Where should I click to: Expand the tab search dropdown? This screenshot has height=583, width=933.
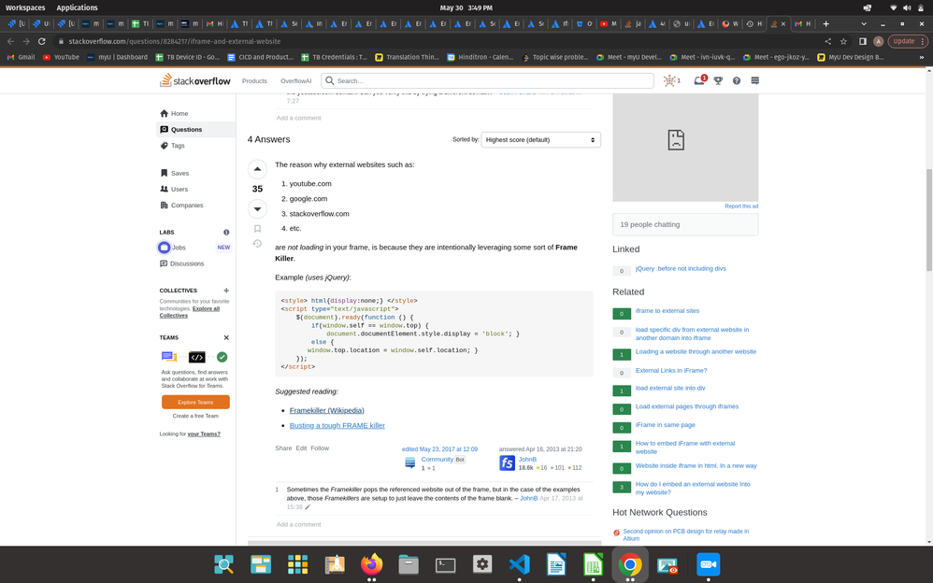click(864, 23)
